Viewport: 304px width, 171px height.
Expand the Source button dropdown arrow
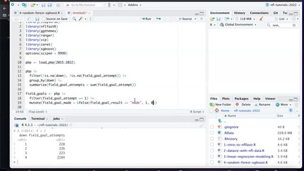(195, 19)
